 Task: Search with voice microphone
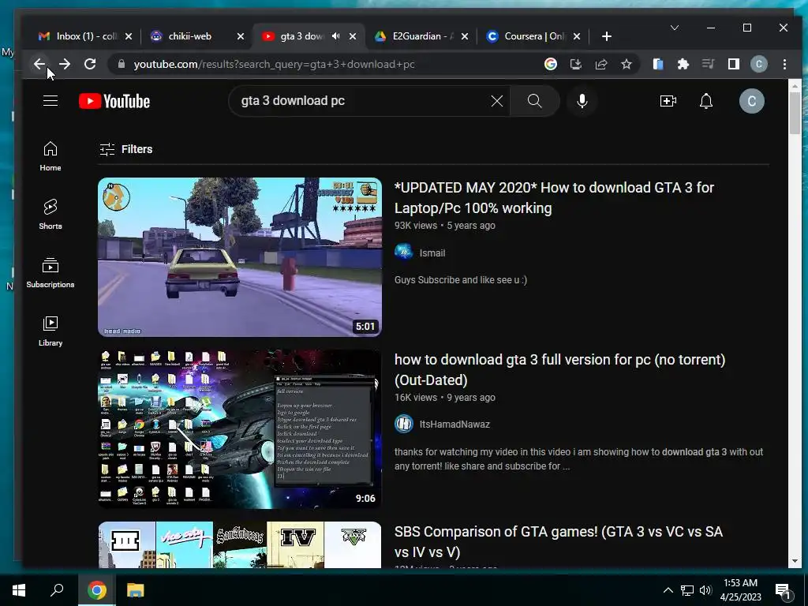pyautogui.click(x=582, y=101)
